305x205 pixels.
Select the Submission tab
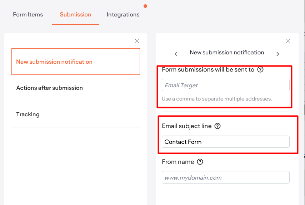coord(75,15)
